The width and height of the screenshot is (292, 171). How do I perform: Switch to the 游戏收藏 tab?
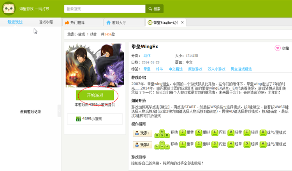tap(46, 22)
